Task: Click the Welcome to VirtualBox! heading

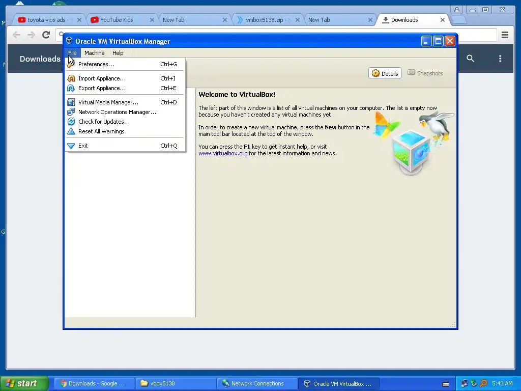Action: pos(237,94)
